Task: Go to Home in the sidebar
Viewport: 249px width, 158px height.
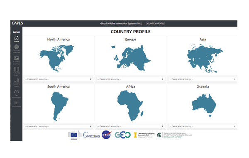Action: tap(16, 39)
